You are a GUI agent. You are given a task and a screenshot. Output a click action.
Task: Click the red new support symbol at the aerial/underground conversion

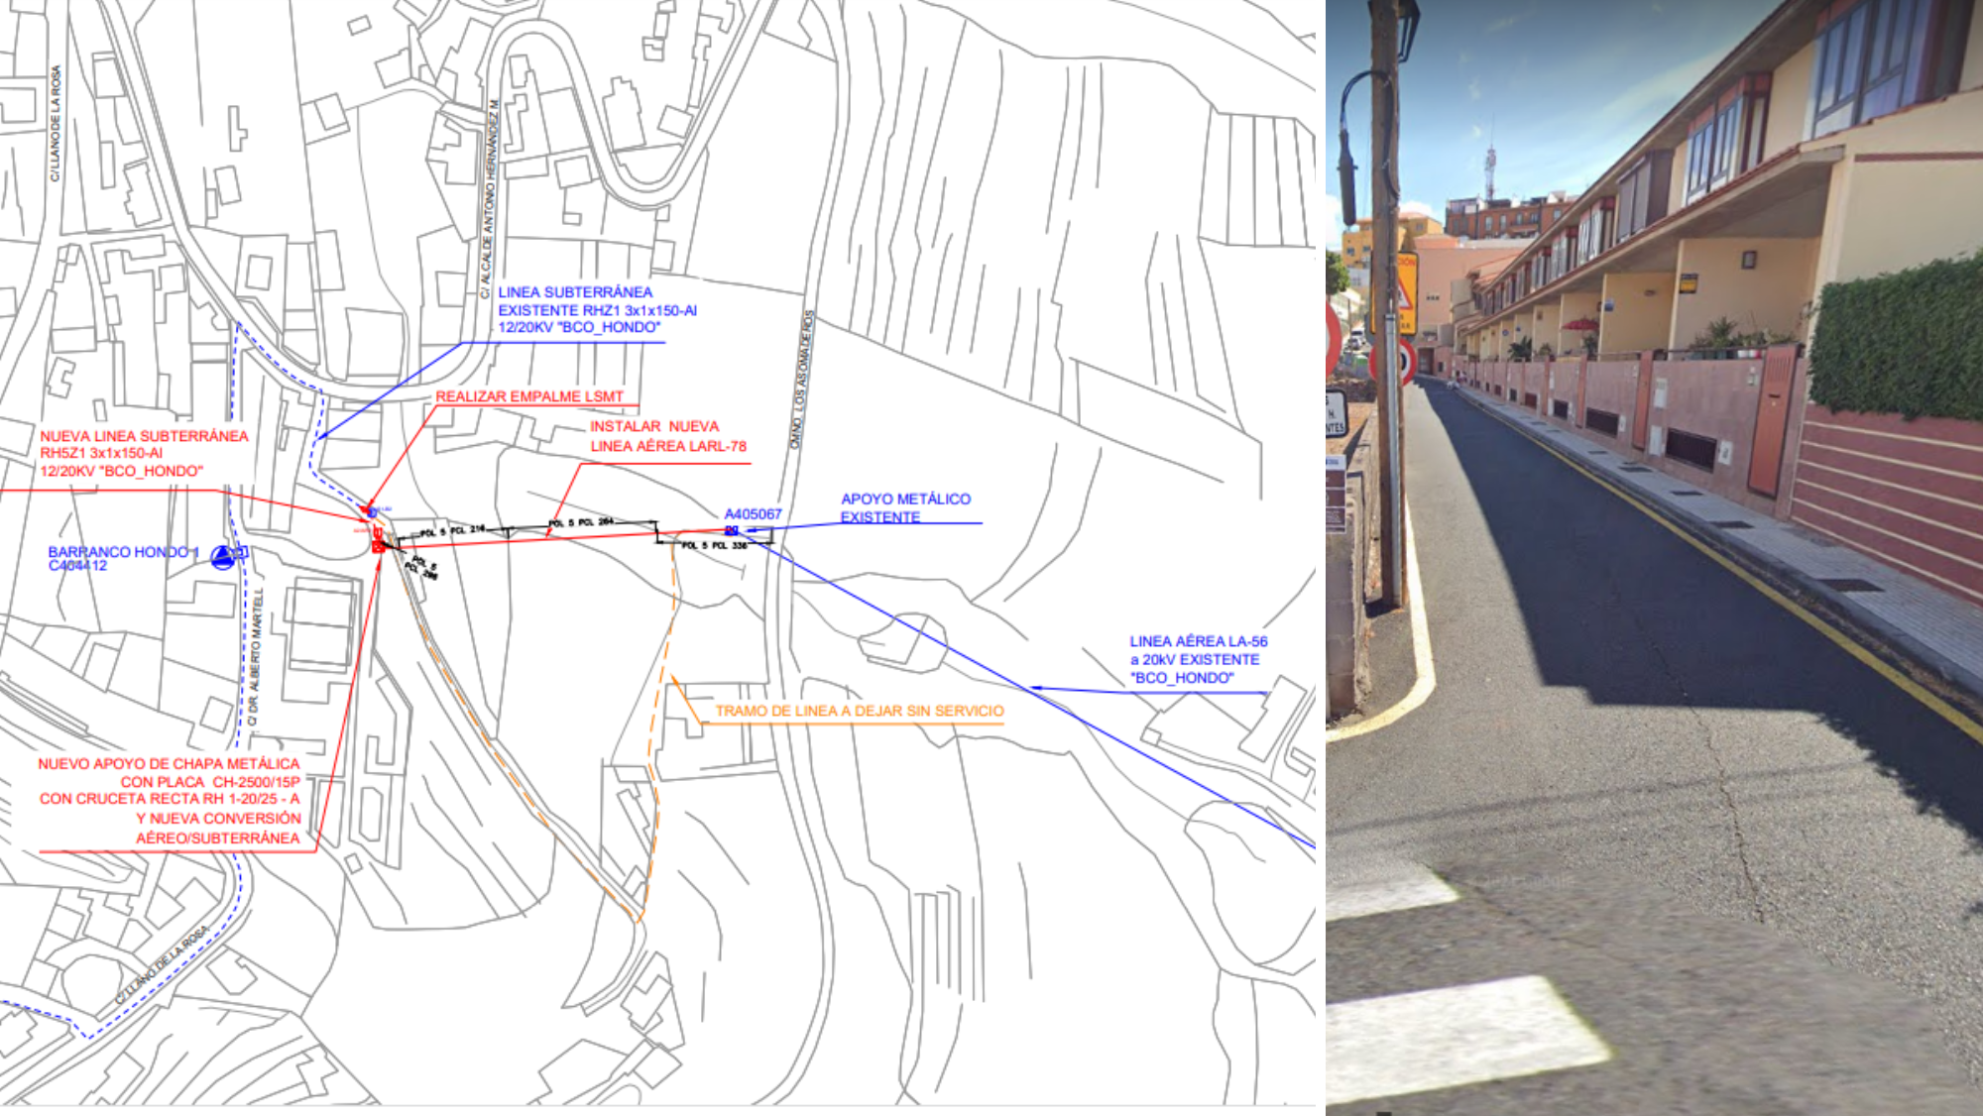[379, 547]
